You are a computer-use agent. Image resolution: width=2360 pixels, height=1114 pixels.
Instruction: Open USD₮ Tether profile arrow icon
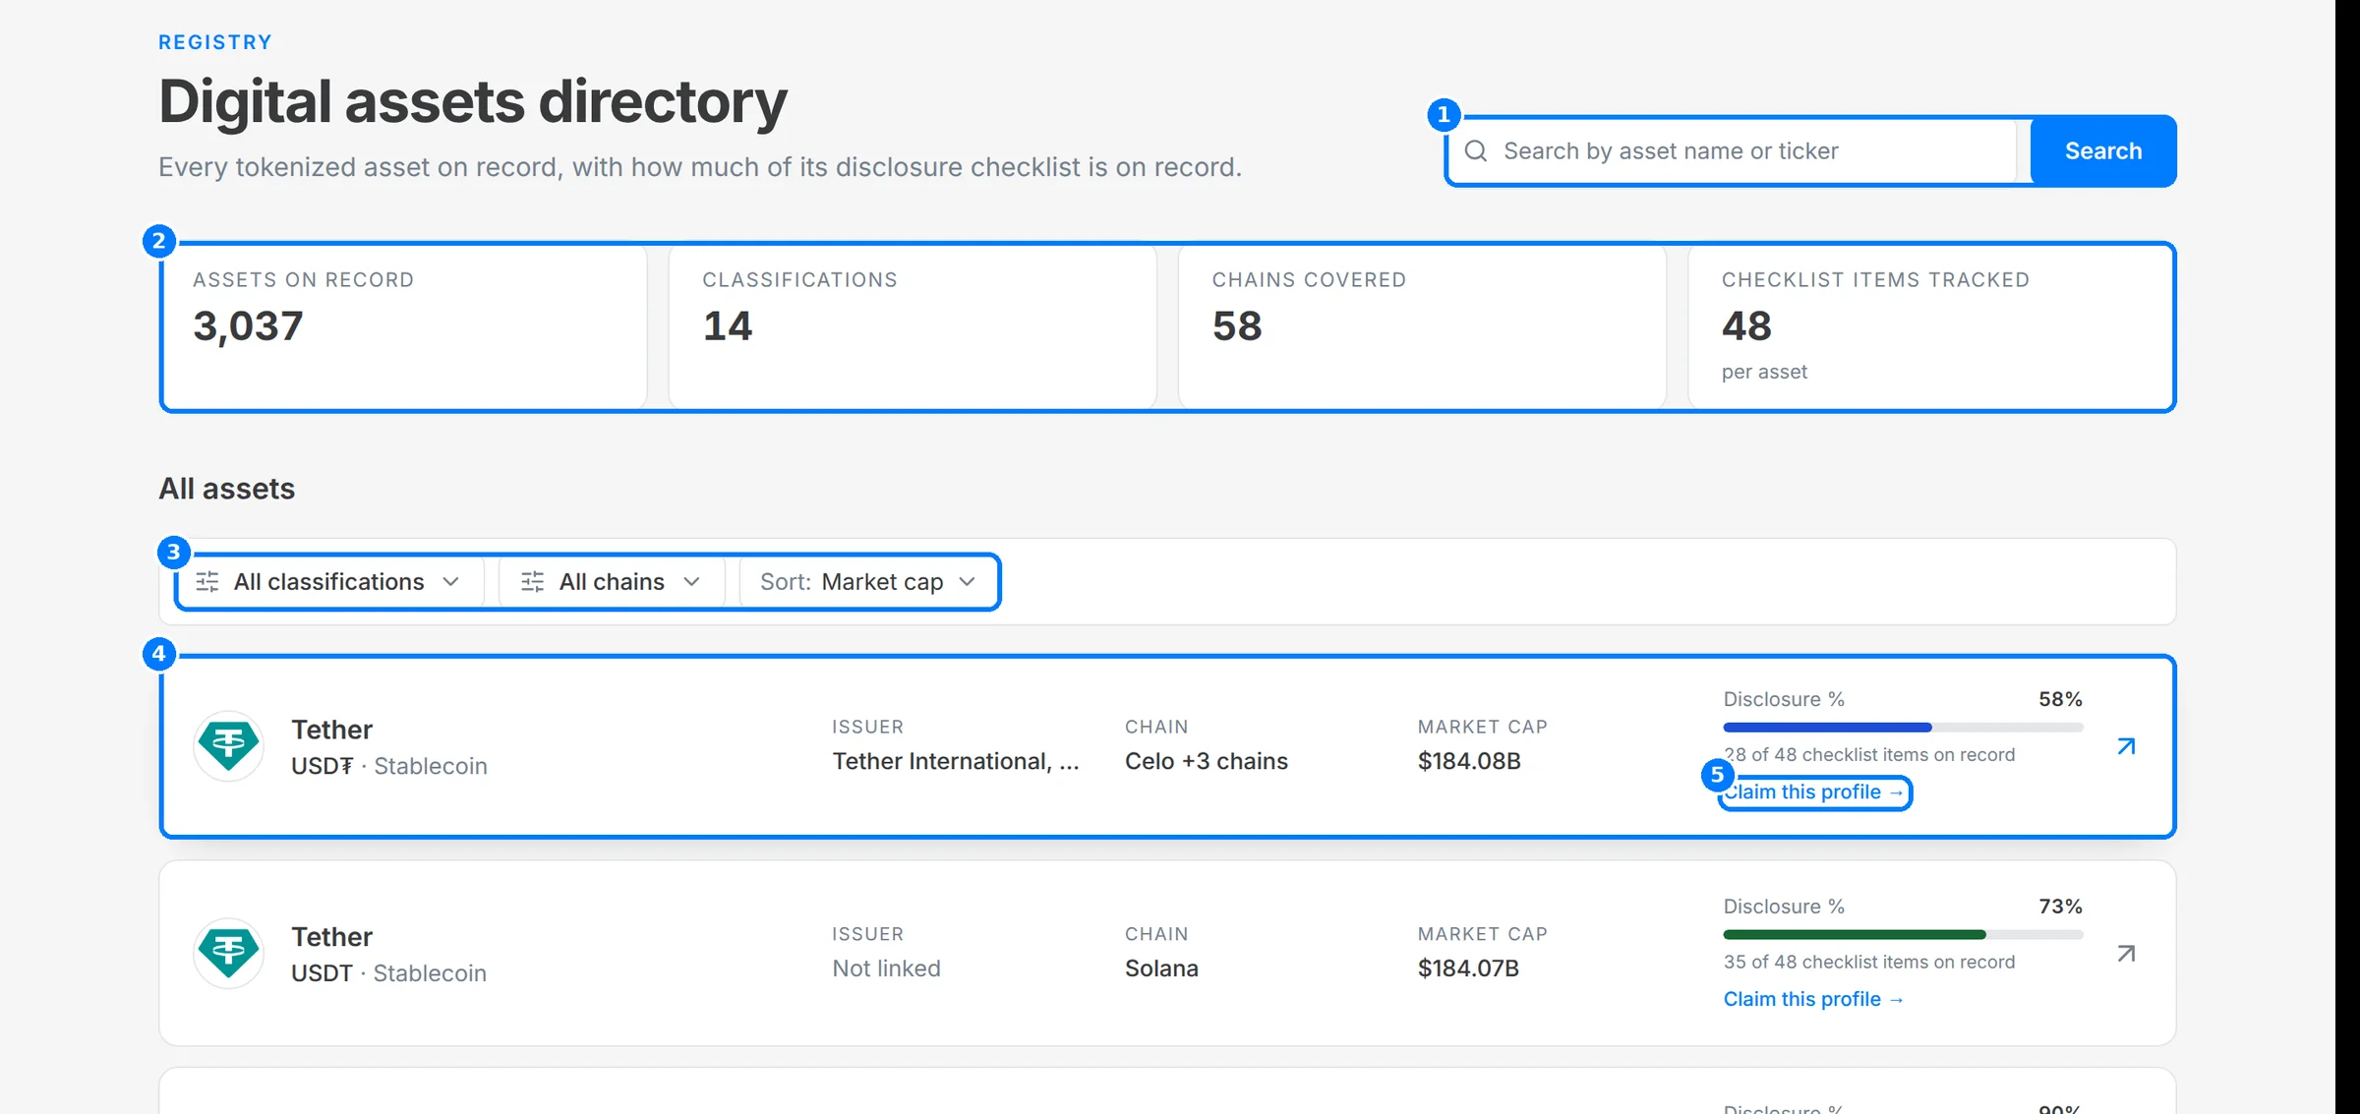click(2126, 746)
